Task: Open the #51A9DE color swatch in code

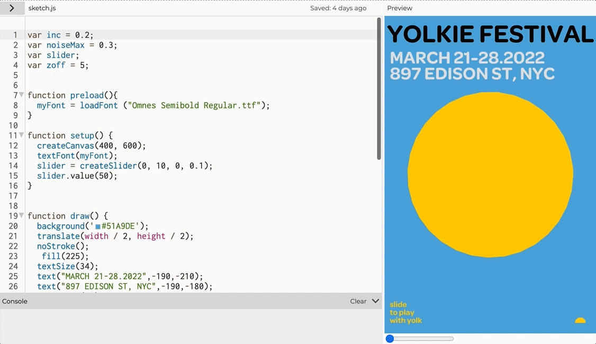Action: point(98,227)
